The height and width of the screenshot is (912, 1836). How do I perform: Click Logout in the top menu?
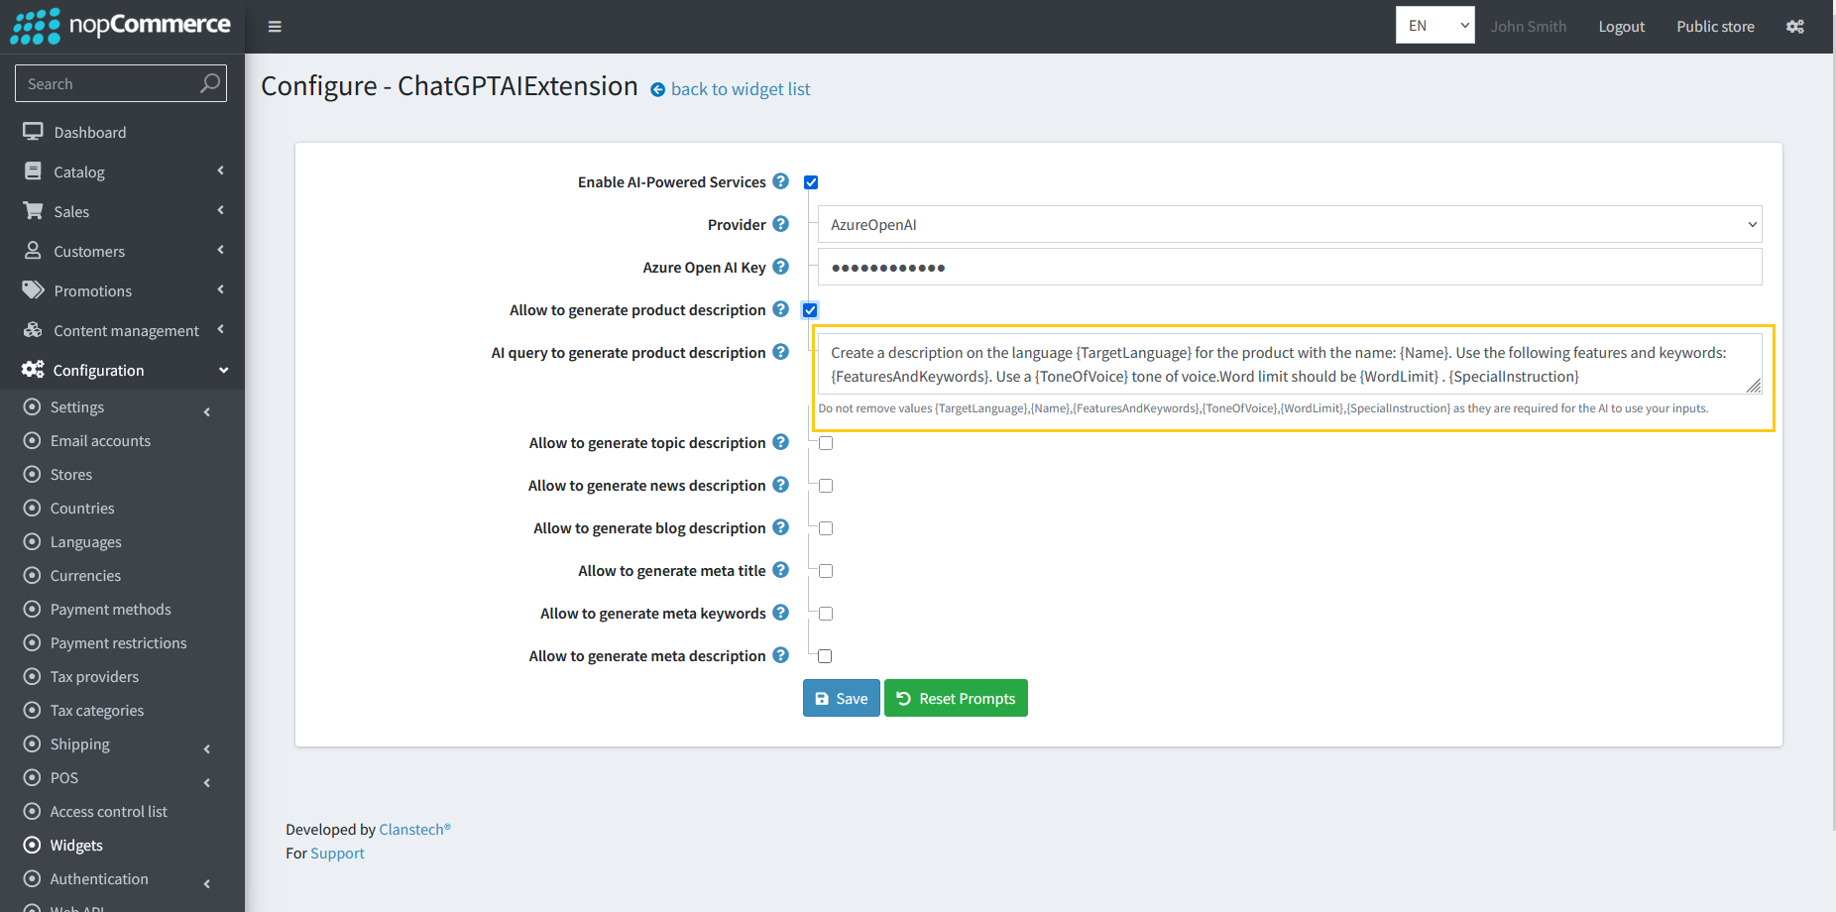point(1622,26)
